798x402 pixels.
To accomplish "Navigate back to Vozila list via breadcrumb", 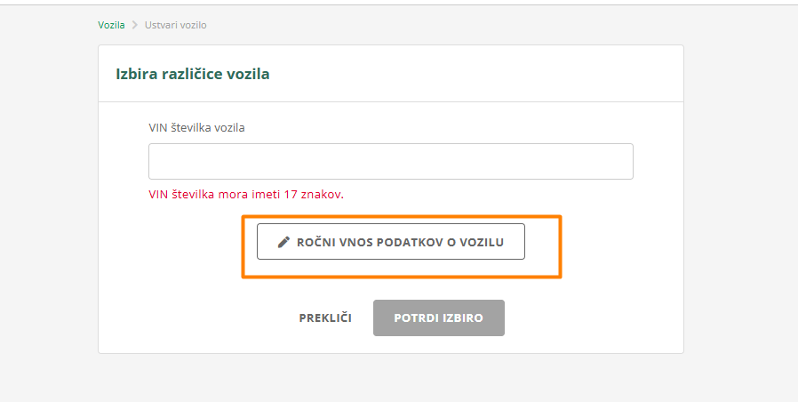I will [111, 25].
